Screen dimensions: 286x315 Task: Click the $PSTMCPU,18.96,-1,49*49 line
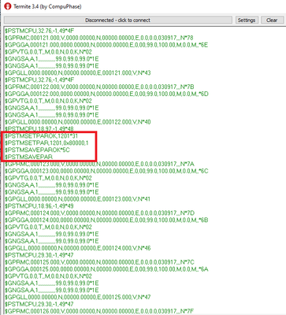pos(39,206)
